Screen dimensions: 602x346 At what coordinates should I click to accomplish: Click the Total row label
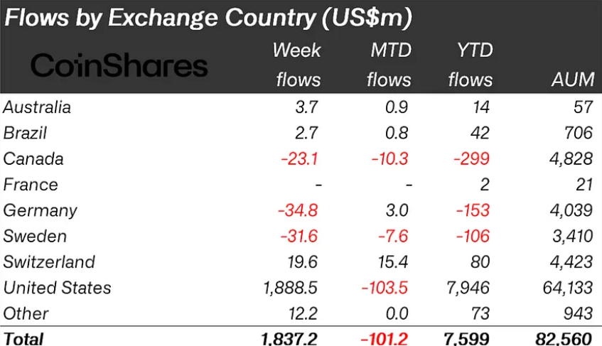click(23, 339)
